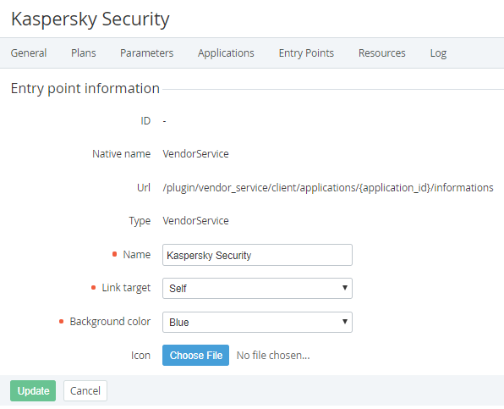This screenshot has width=504, height=409.
Task: Click the Native name VendorService value
Action: (x=195, y=154)
